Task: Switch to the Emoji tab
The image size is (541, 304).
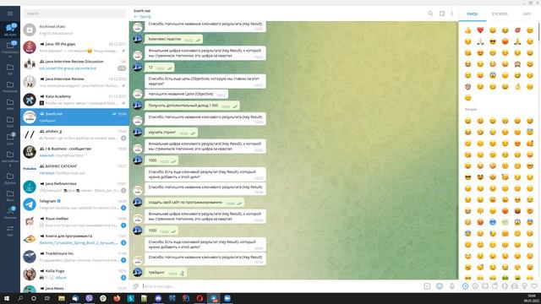Action: pyautogui.click(x=473, y=14)
